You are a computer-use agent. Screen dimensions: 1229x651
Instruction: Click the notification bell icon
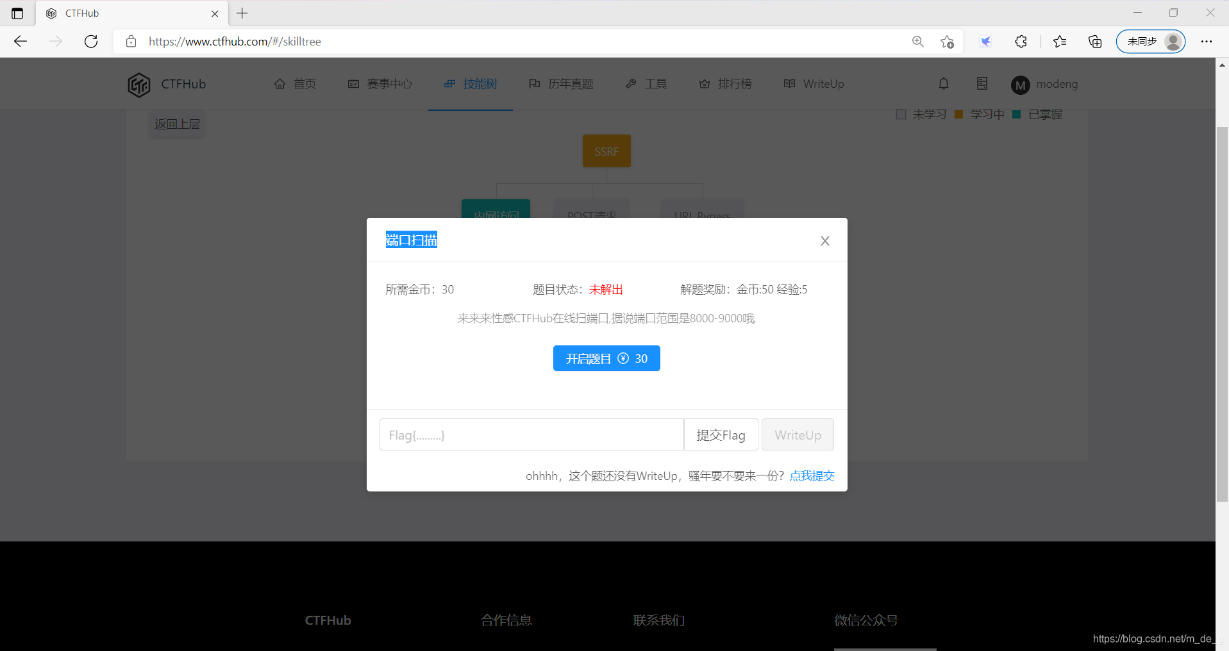click(x=943, y=83)
